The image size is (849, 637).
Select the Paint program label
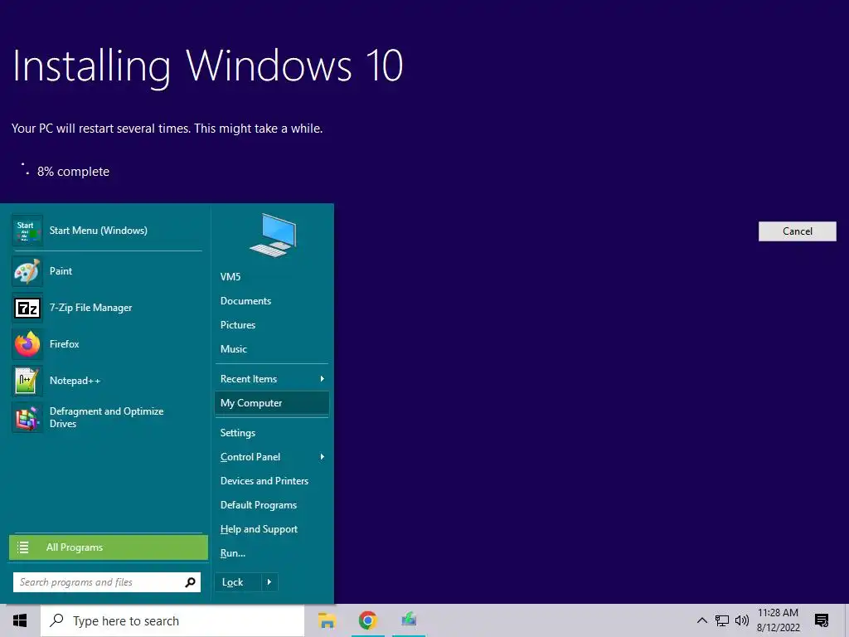coord(61,271)
